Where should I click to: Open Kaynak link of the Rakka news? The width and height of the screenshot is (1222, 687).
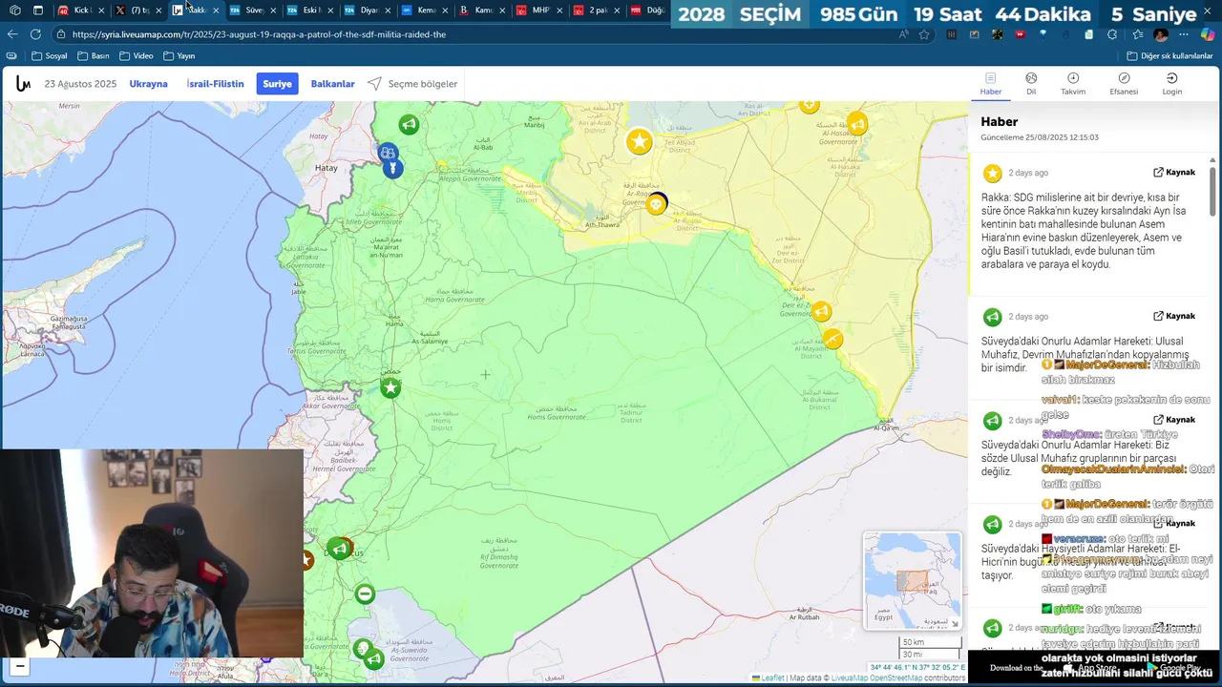(1174, 173)
